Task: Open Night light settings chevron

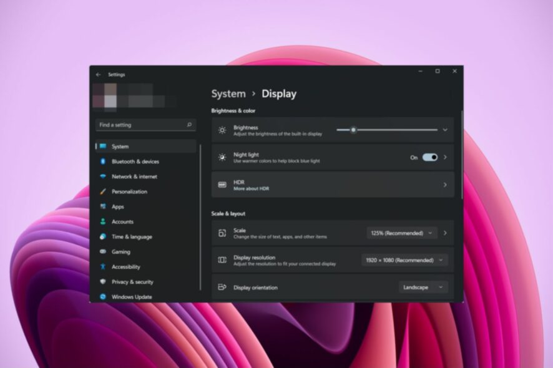Action: [445, 157]
